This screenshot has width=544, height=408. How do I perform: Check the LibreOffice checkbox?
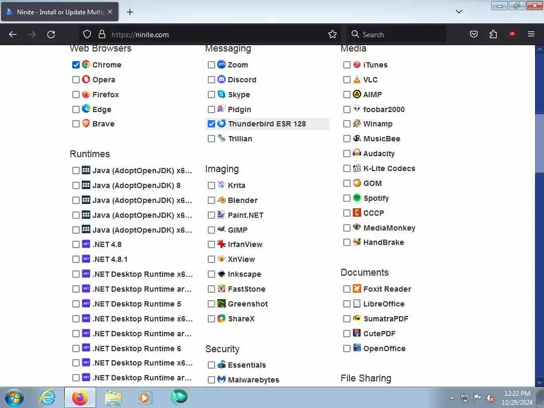coord(346,304)
